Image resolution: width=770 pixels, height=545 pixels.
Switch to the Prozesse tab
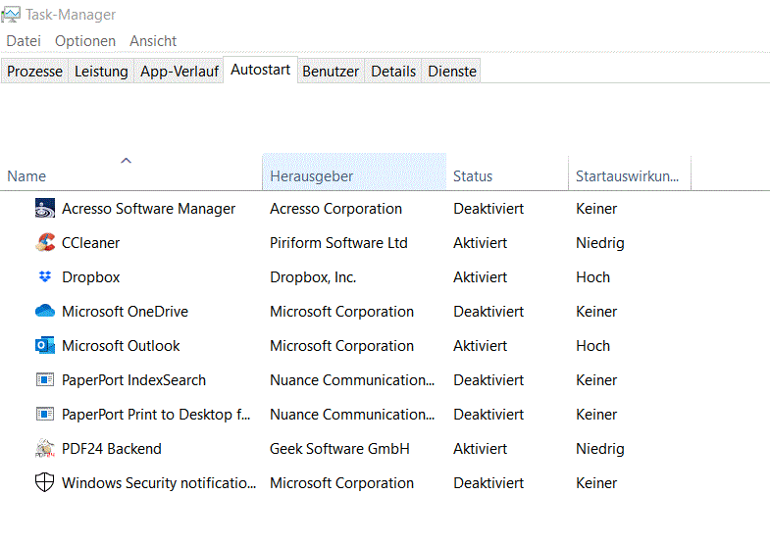35,72
